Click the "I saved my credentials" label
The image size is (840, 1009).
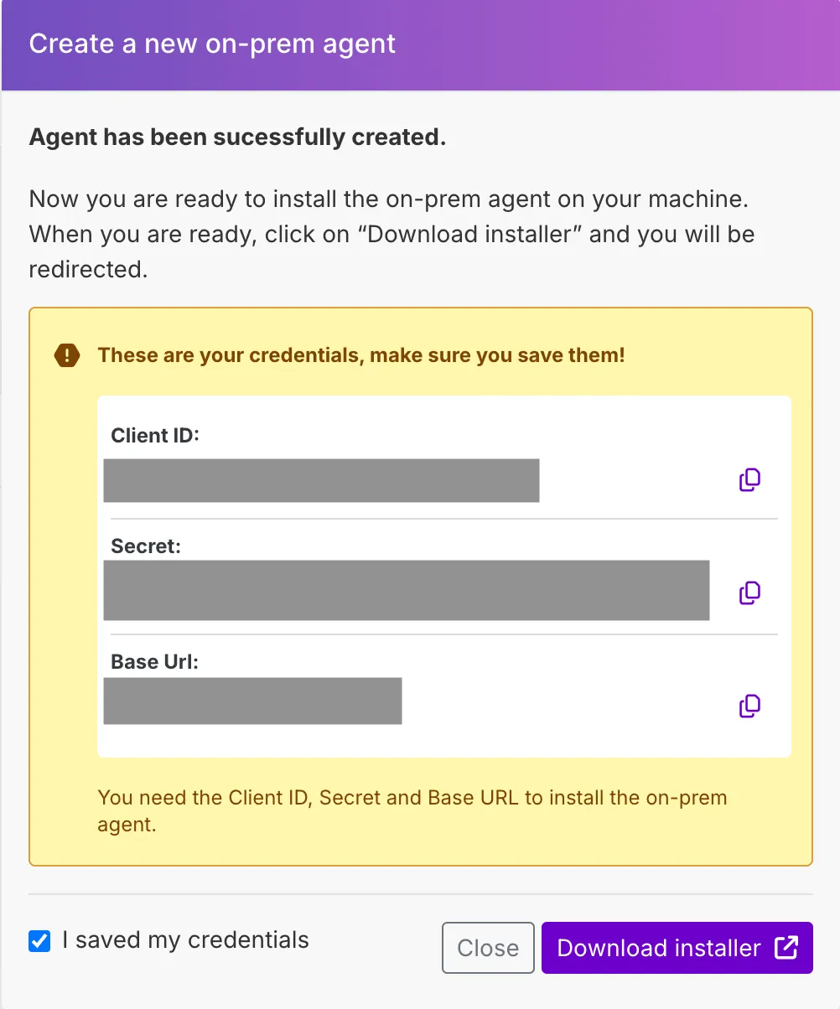click(x=185, y=940)
